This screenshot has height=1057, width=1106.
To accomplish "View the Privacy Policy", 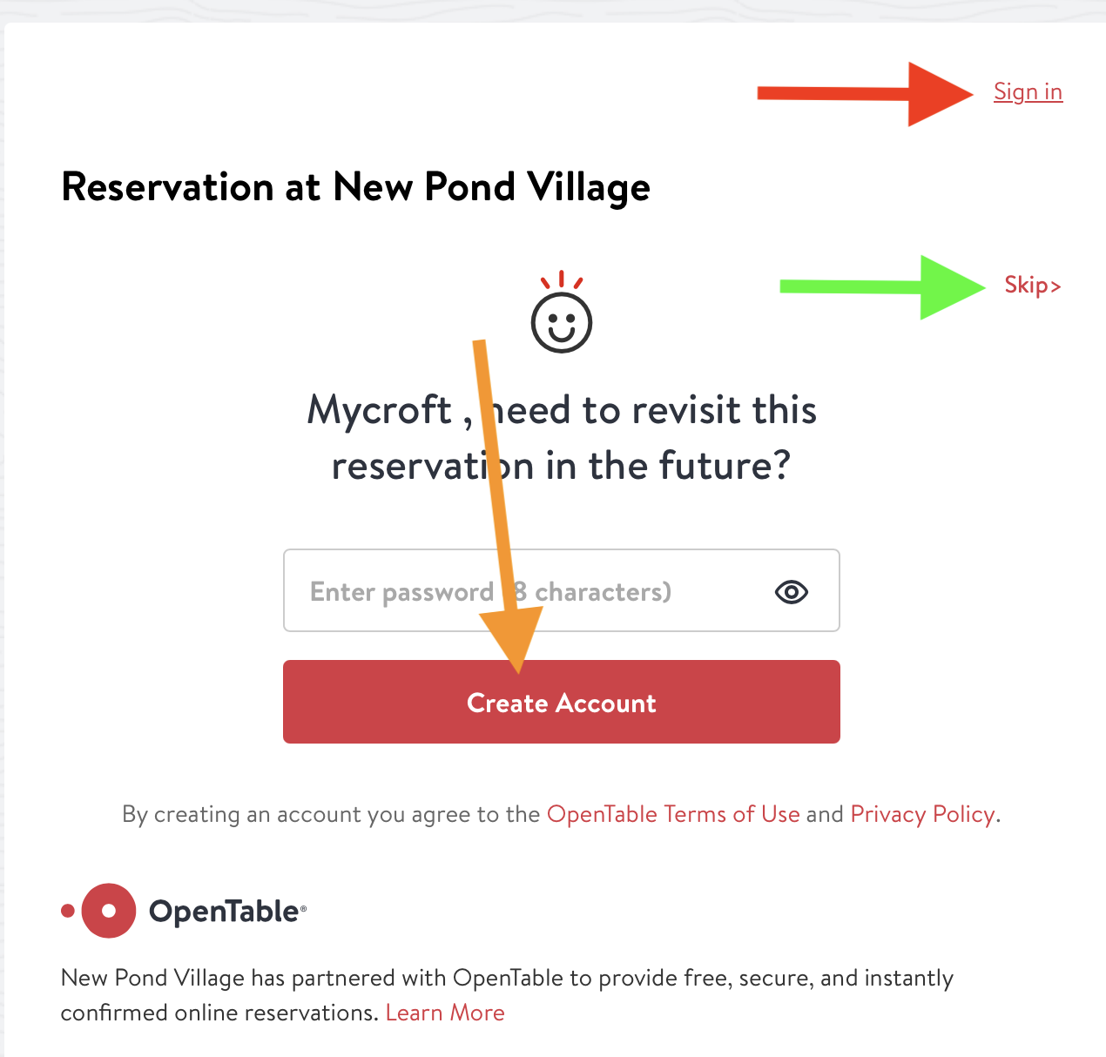I will click(x=922, y=814).
